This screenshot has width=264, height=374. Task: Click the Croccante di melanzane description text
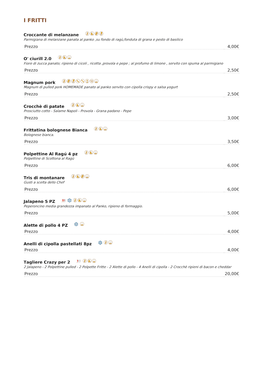point(103,40)
